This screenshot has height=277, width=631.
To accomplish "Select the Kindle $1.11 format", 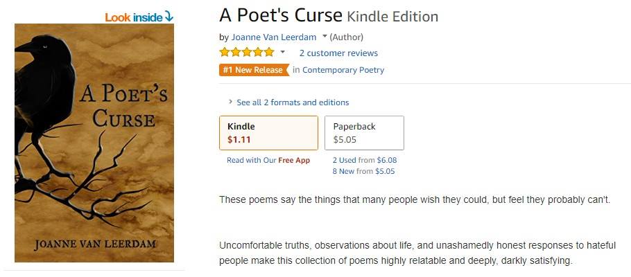I will tap(268, 132).
